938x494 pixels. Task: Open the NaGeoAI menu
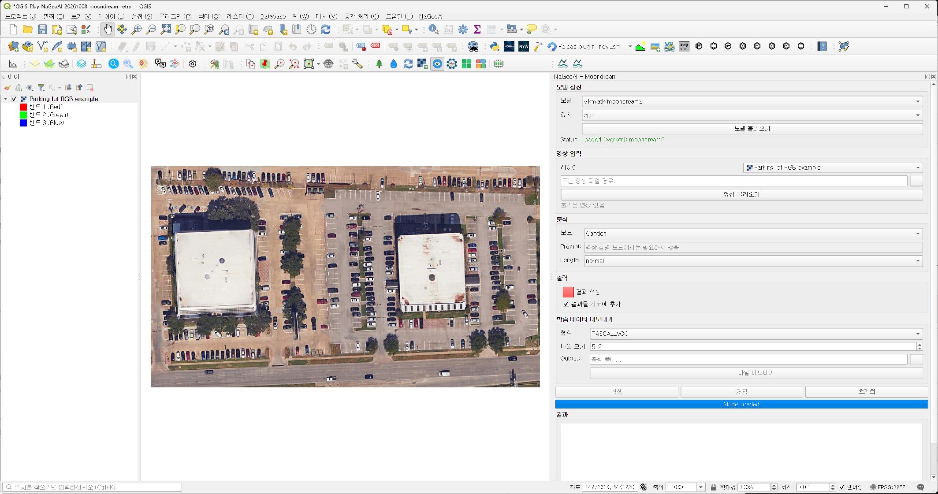pos(431,16)
